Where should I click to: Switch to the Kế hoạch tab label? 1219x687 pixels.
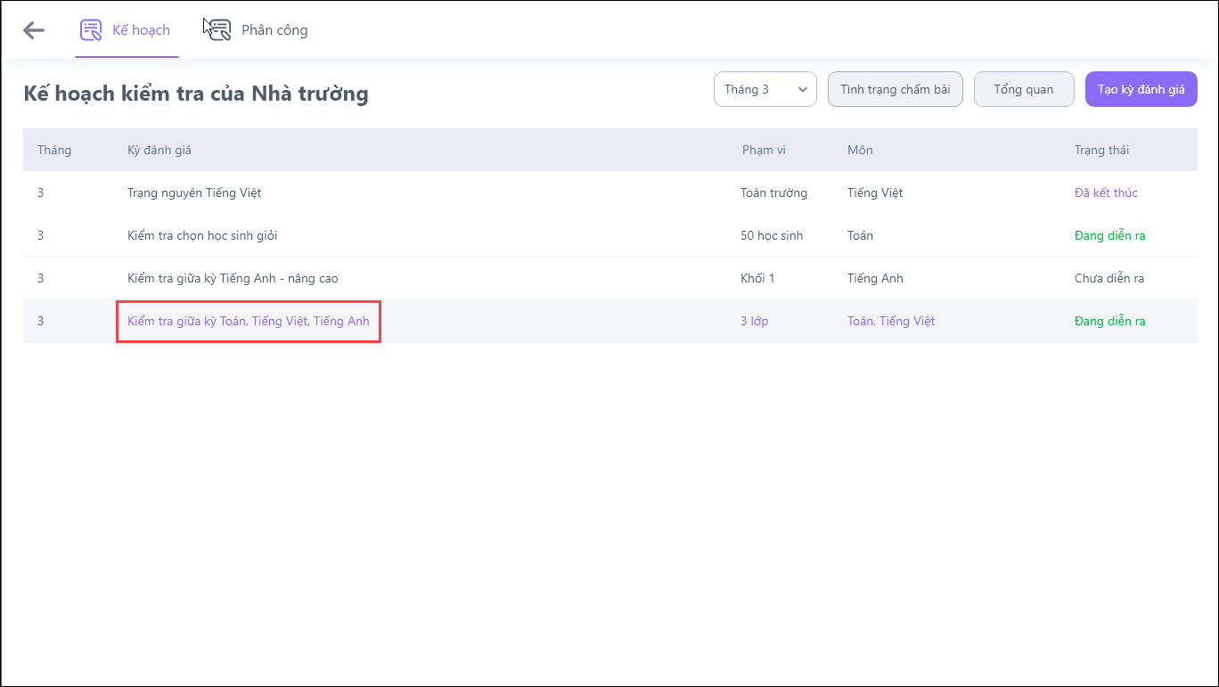coord(141,30)
